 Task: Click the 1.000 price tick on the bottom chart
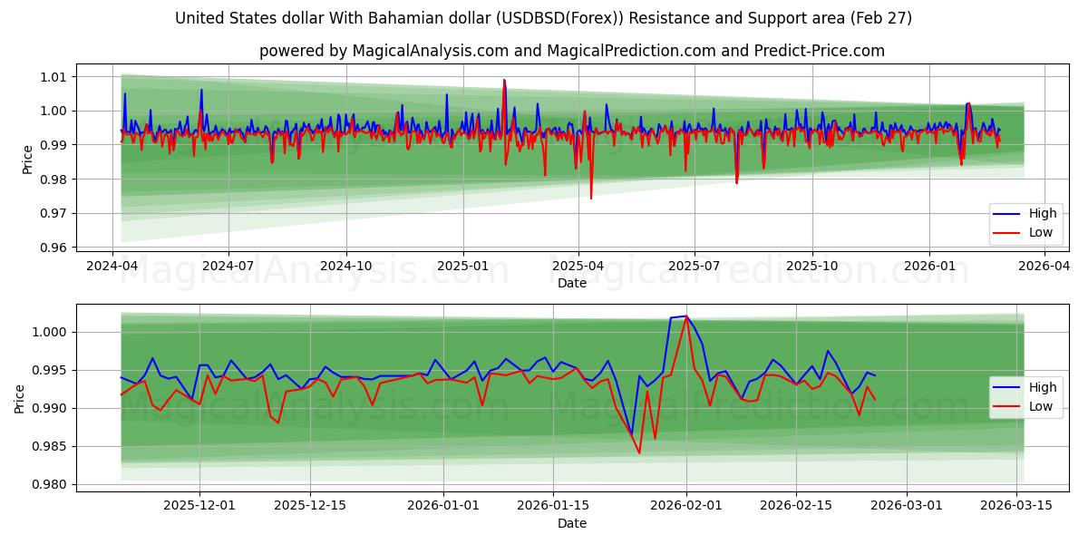(x=51, y=332)
